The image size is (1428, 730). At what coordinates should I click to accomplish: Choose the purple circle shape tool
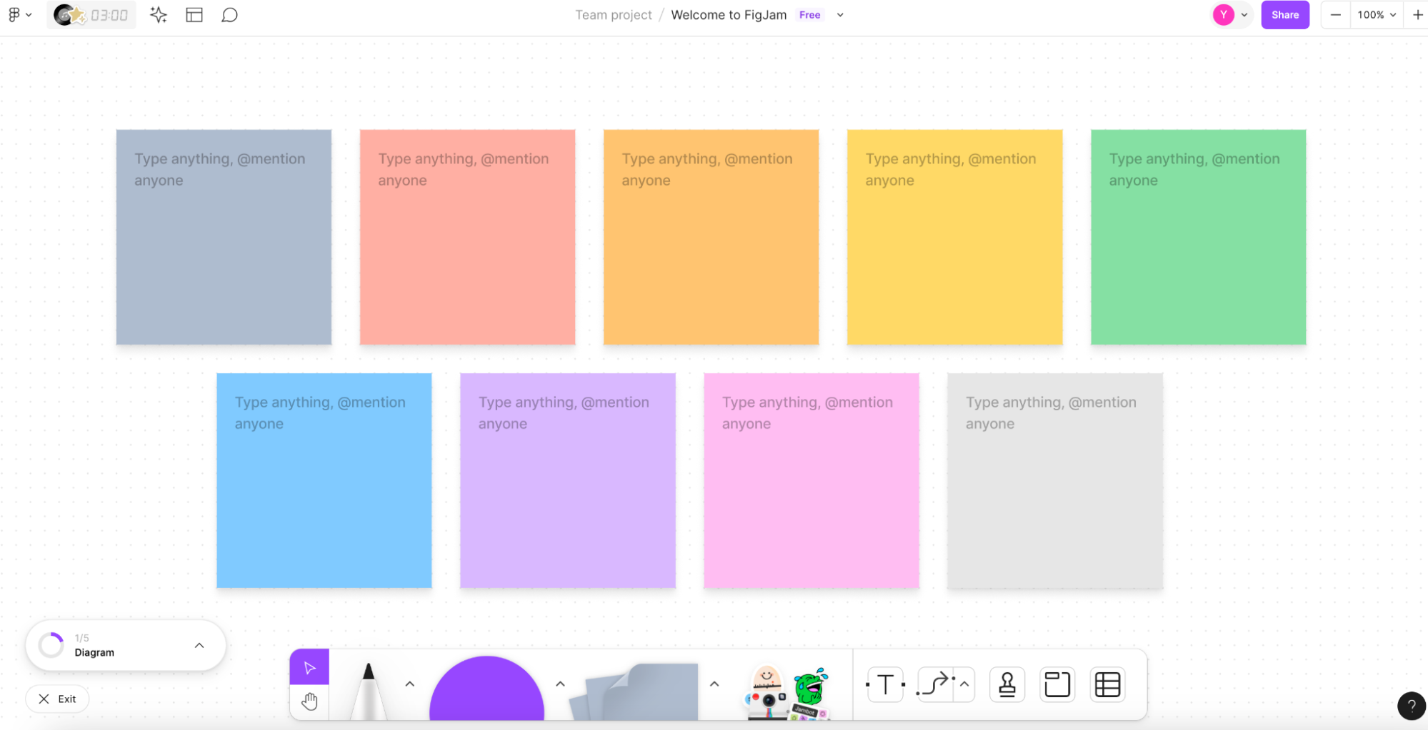[486, 689]
